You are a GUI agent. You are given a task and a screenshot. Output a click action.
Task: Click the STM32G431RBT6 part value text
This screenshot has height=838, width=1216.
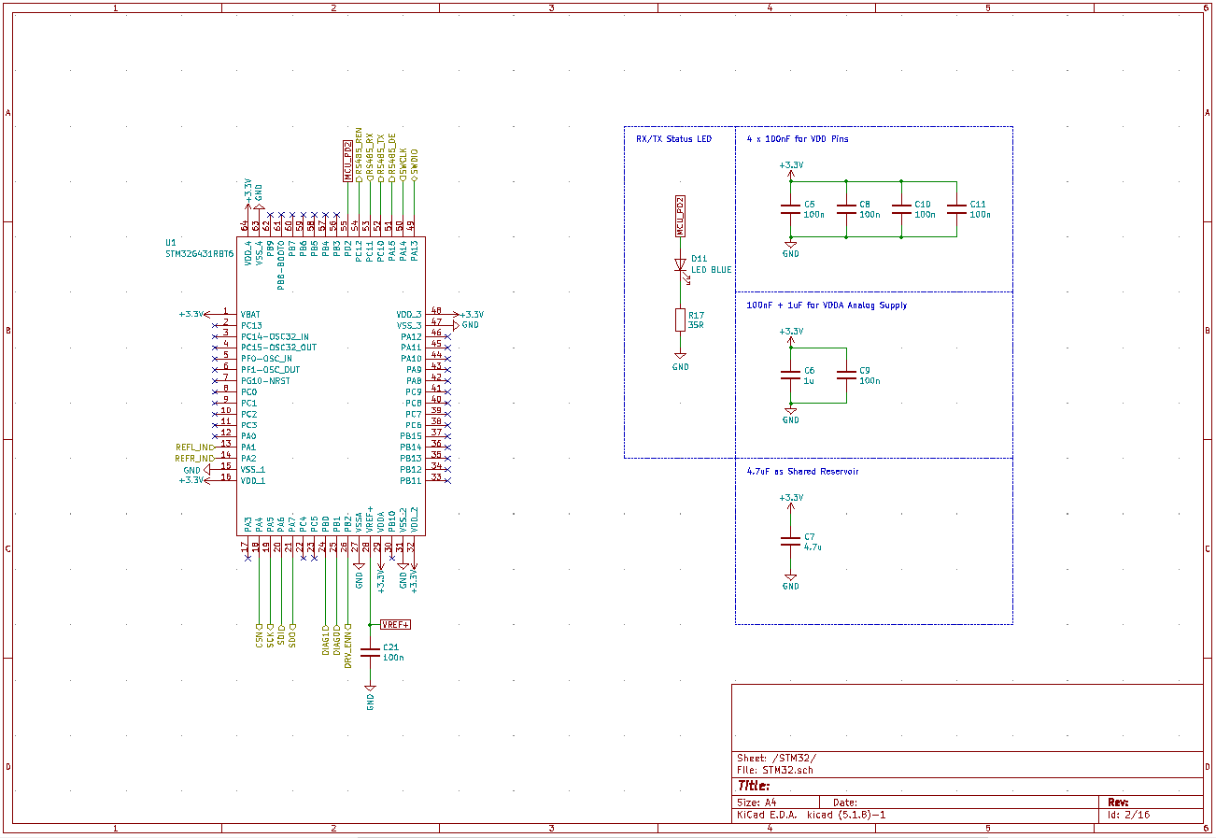tap(199, 253)
